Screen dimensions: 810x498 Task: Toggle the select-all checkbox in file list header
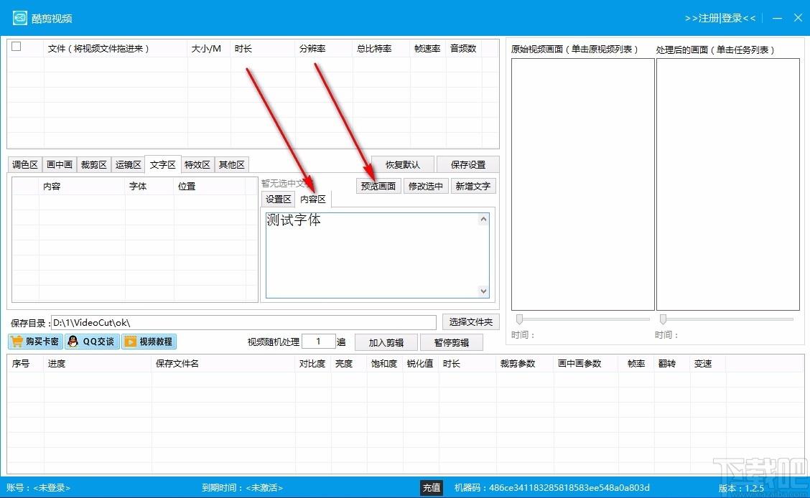tap(17, 47)
